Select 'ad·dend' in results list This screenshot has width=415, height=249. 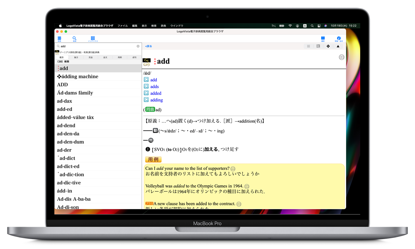click(98, 125)
